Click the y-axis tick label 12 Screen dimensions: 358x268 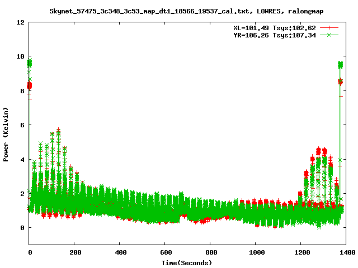pos(20,22)
